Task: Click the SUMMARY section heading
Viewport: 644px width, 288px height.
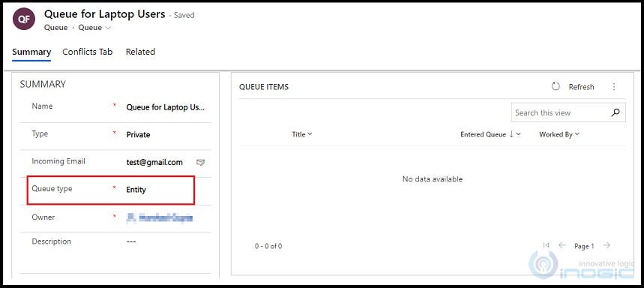Action: pos(43,84)
